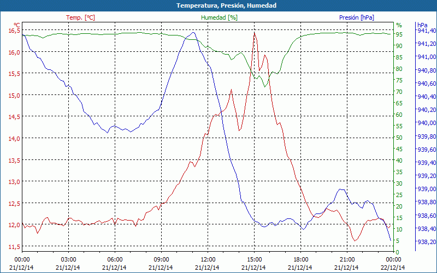Image resolution: width=437 pixels, height=273 pixels.
Task: Click the '22/12/14' date label
Action: pyautogui.click(x=393, y=268)
